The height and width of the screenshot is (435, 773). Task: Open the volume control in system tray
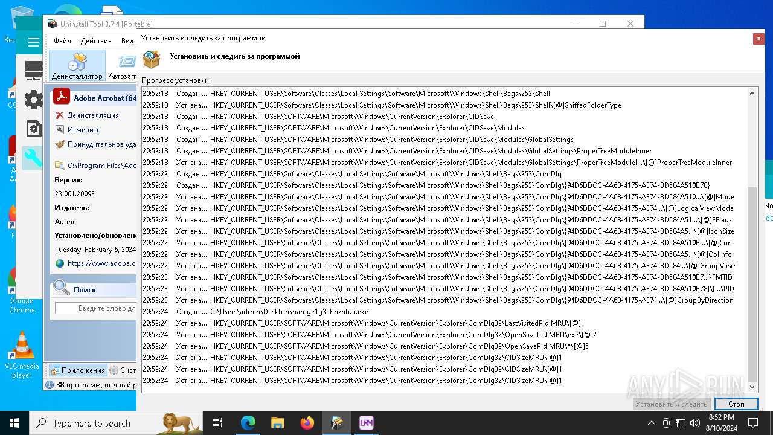click(x=694, y=423)
